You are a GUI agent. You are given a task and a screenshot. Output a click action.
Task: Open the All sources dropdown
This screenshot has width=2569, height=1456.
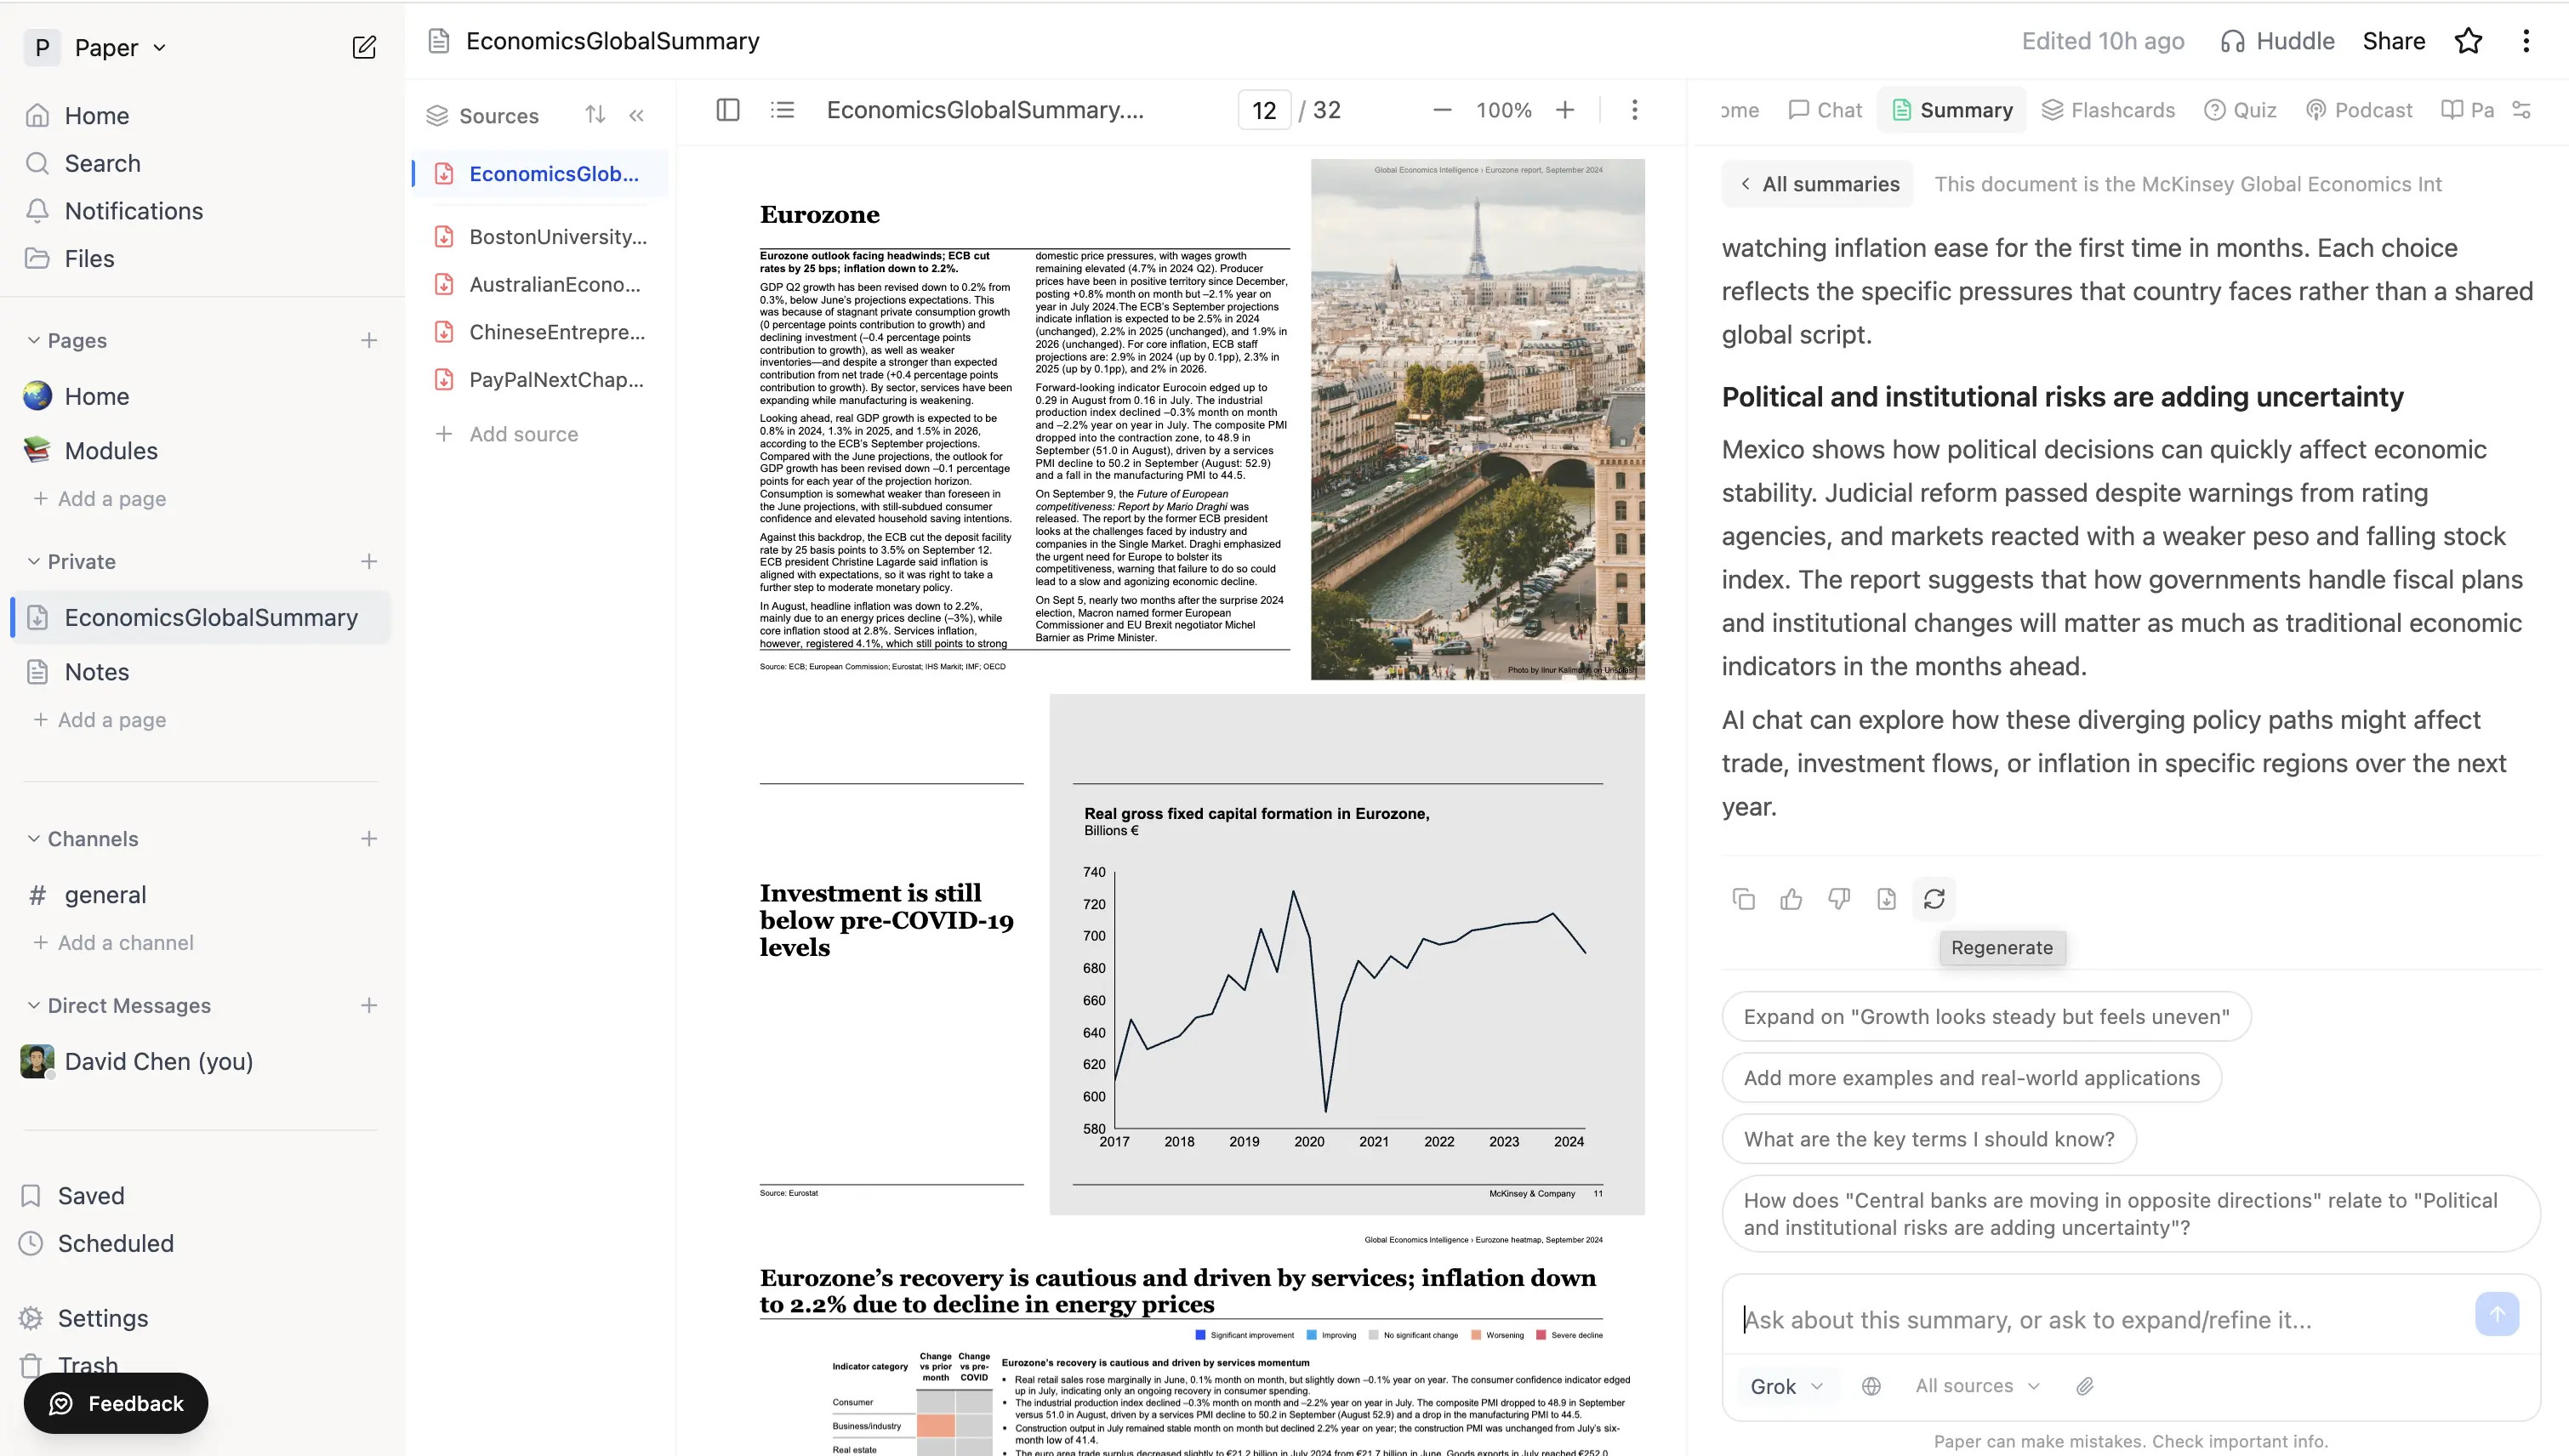tap(1977, 1386)
